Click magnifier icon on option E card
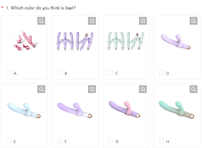202x148 pixels. tap(41, 89)
